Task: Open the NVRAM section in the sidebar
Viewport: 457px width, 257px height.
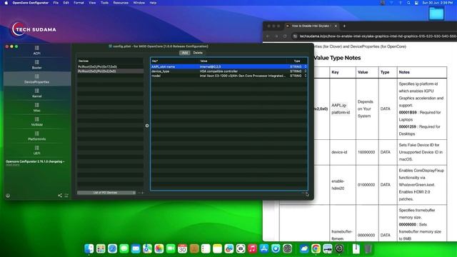Action: click(x=36, y=121)
